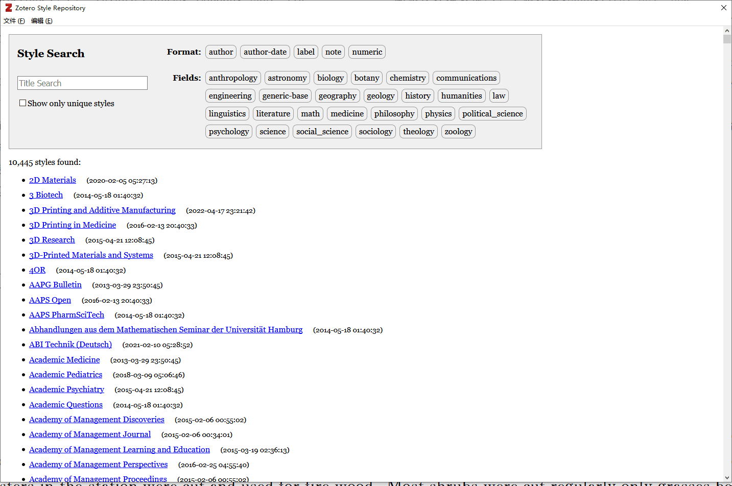The image size is (732, 486).
Task: Choose the engineering field filter
Action: [x=230, y=96]
